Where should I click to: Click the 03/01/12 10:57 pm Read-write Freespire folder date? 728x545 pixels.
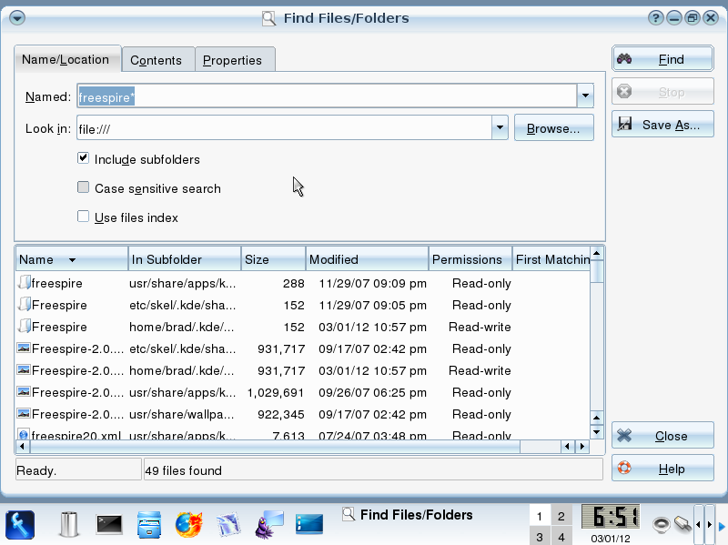[x=372, y=327]
